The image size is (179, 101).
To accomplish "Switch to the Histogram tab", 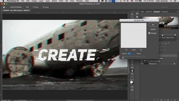I will click(x=165, y=12).
